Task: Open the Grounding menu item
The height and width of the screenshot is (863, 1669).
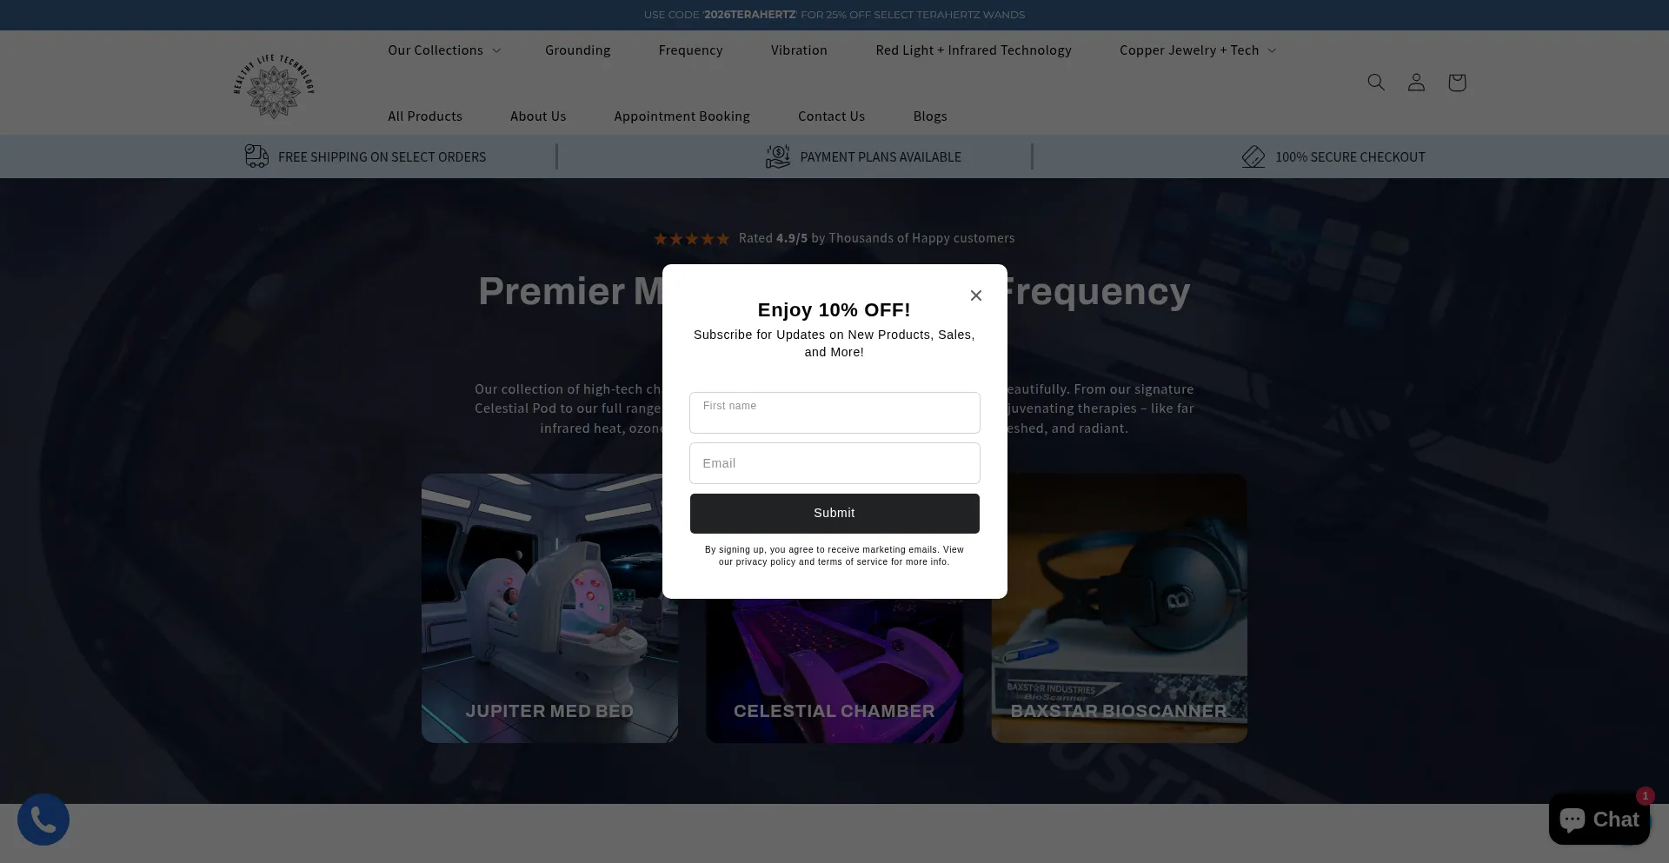Action: click(578, 50)
